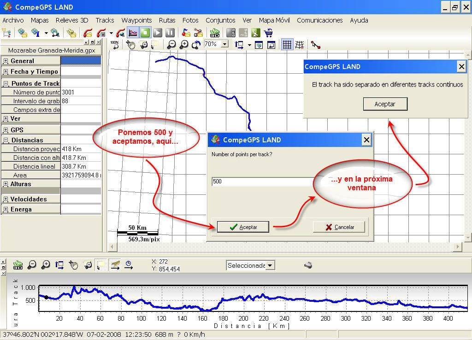Expand the General section
Image resolution: width=472 pixels, height=340 pixels.
6,61
